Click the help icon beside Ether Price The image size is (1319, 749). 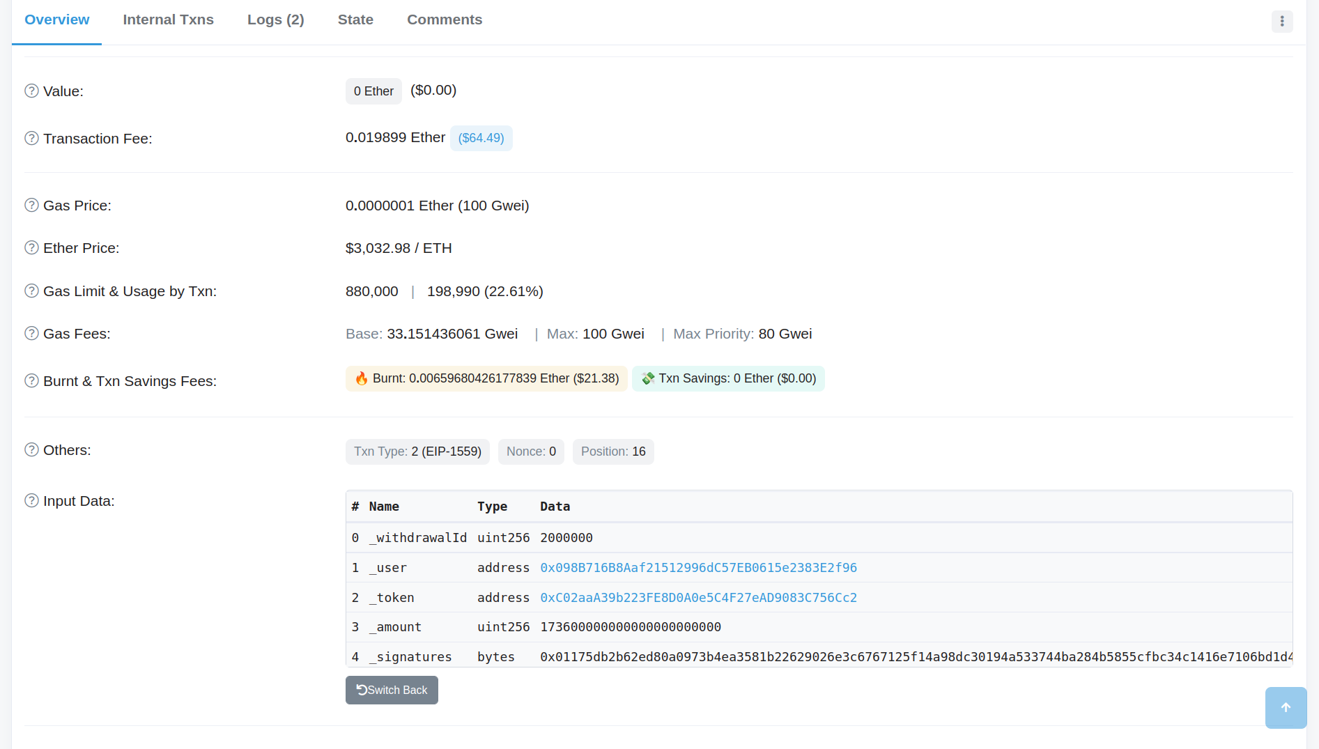31,247
